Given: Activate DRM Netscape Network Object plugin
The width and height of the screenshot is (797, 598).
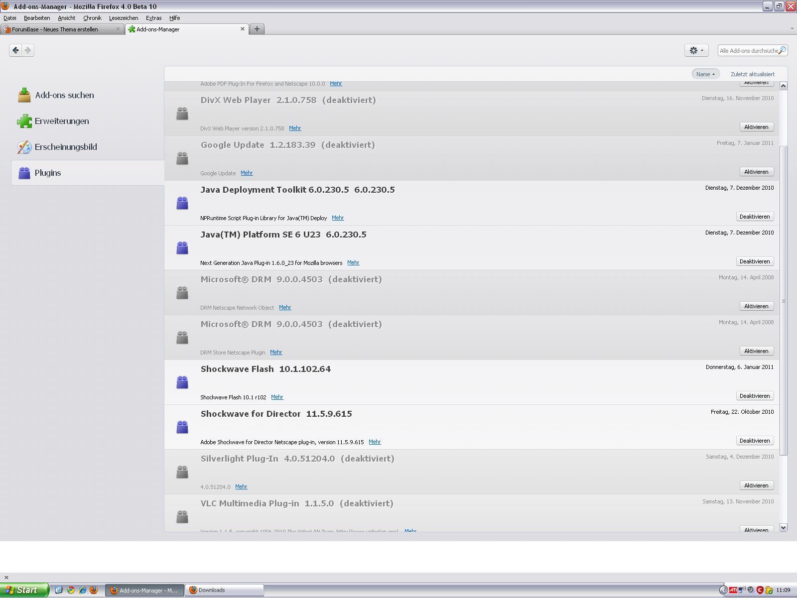Looking at the screenshot, I should pyautogui.click(x=756, y=306).
